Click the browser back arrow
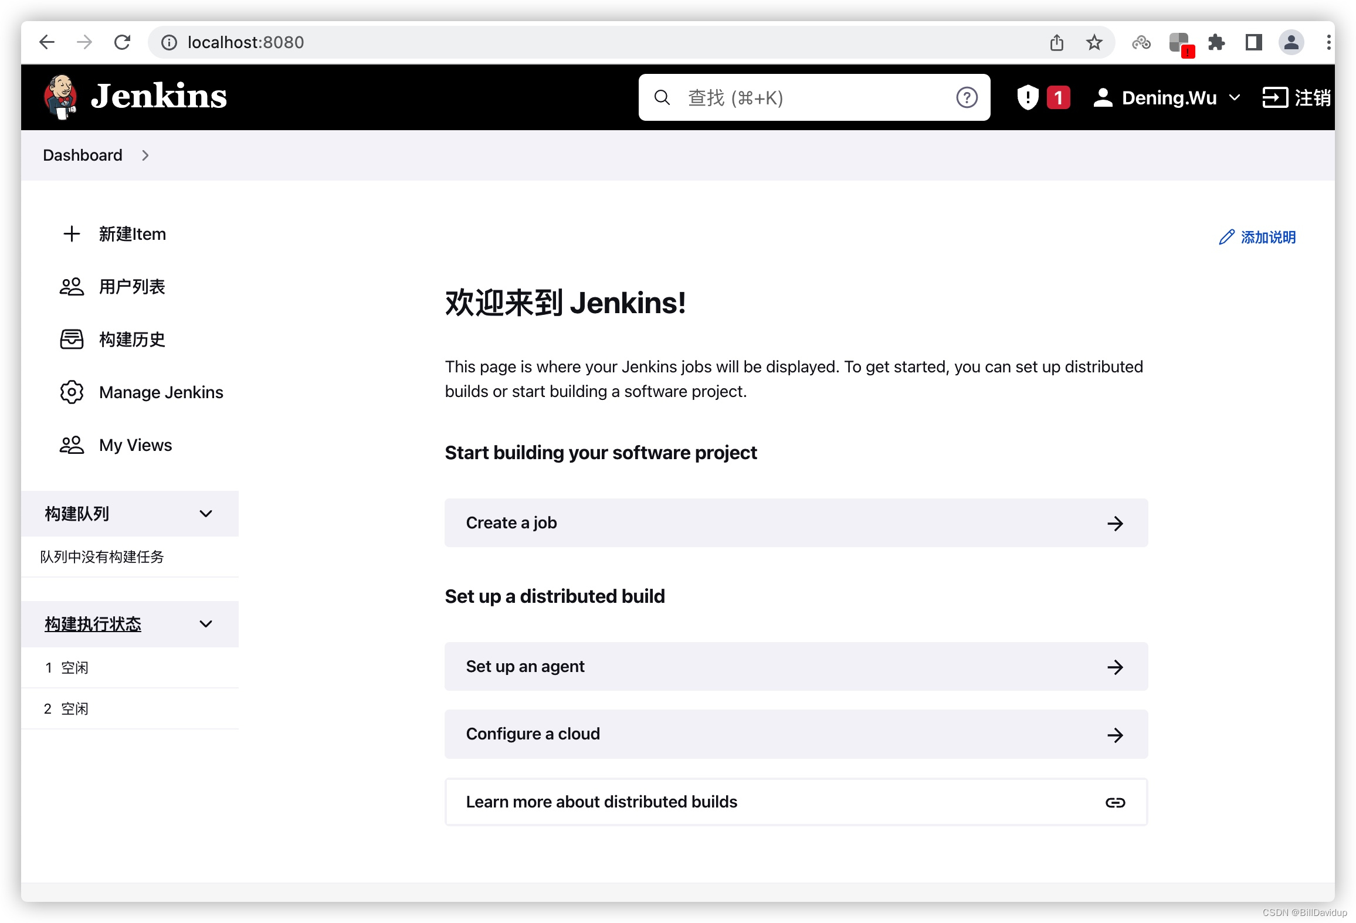 point(47,42)
